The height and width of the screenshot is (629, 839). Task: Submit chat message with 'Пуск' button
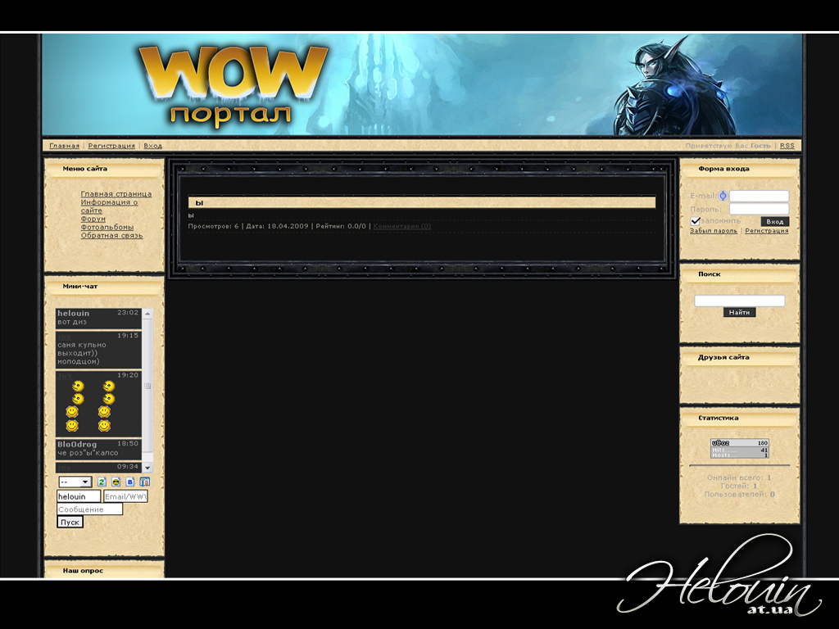point(70,522)
